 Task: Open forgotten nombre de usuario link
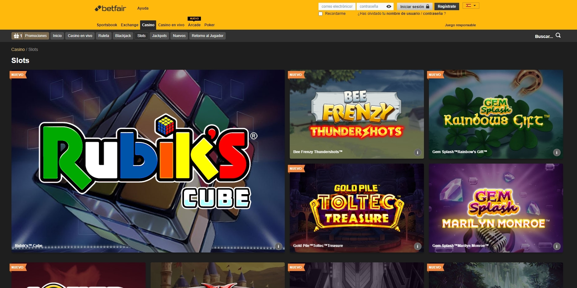[x=403, y=14]
